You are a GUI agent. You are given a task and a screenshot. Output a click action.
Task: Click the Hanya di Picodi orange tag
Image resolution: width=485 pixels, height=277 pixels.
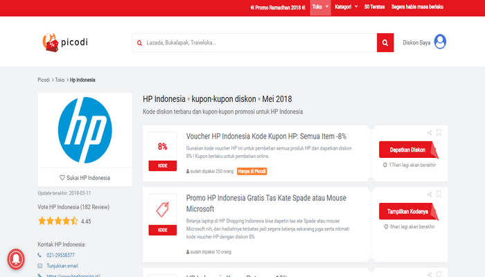[252, 171]
